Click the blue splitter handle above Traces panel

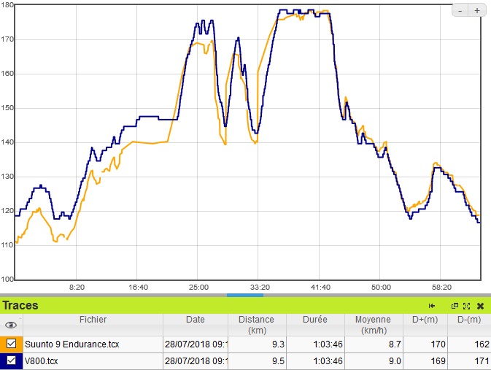point(245,295)
